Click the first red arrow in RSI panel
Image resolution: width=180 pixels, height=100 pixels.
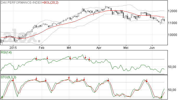pos(36,58)
